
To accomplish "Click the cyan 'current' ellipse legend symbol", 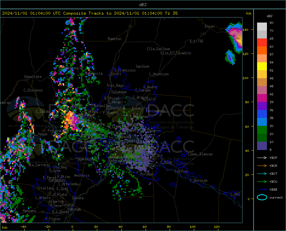I will click(262, 197).
